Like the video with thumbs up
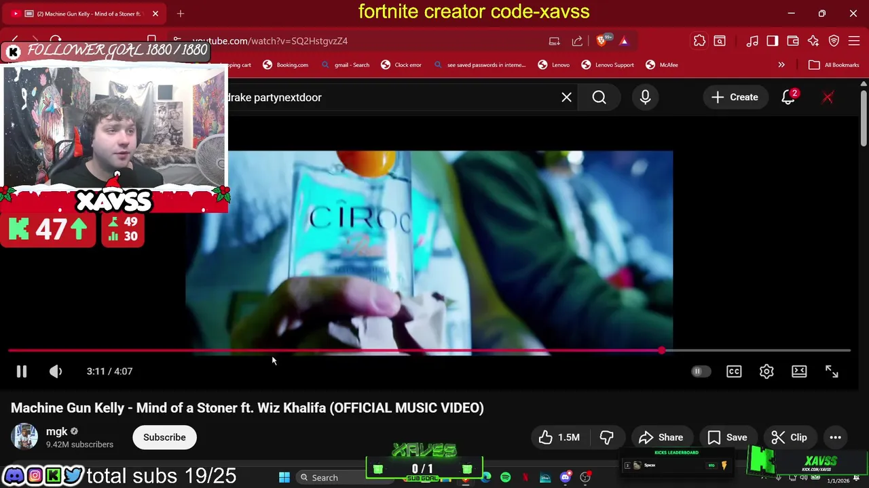Image resolution: width=869 pixels, height=488 pixels. tap(560, 437)
